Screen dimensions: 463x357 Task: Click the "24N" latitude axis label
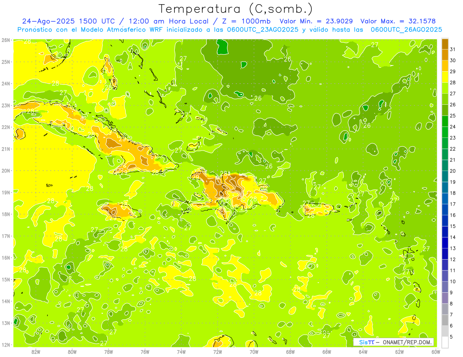click(x=5, y=84)
